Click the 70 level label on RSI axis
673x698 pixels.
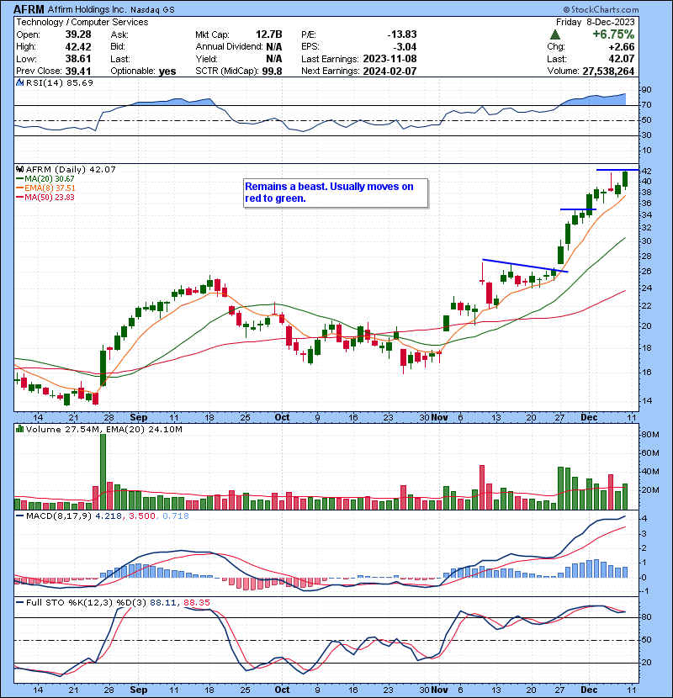646,105
